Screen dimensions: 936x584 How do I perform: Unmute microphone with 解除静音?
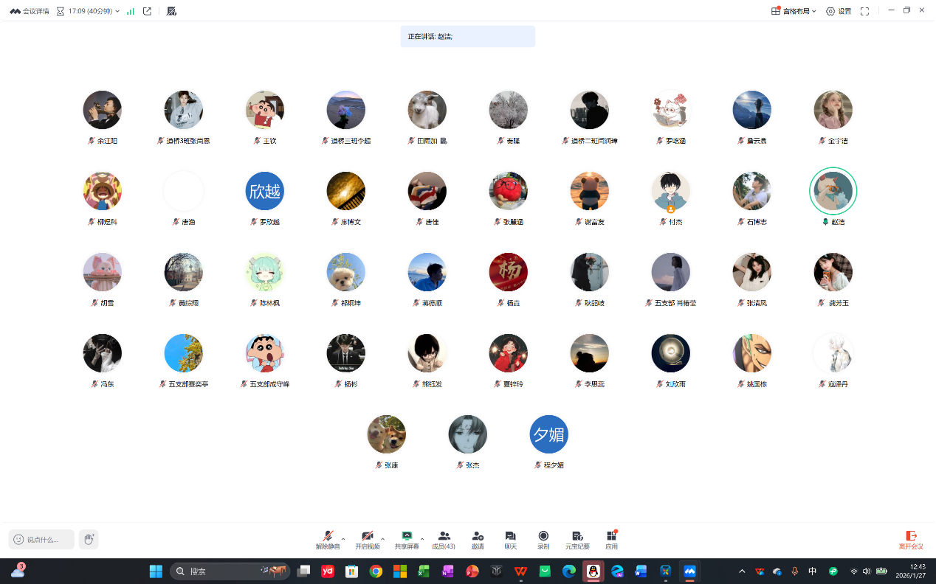tap(328, 539)
